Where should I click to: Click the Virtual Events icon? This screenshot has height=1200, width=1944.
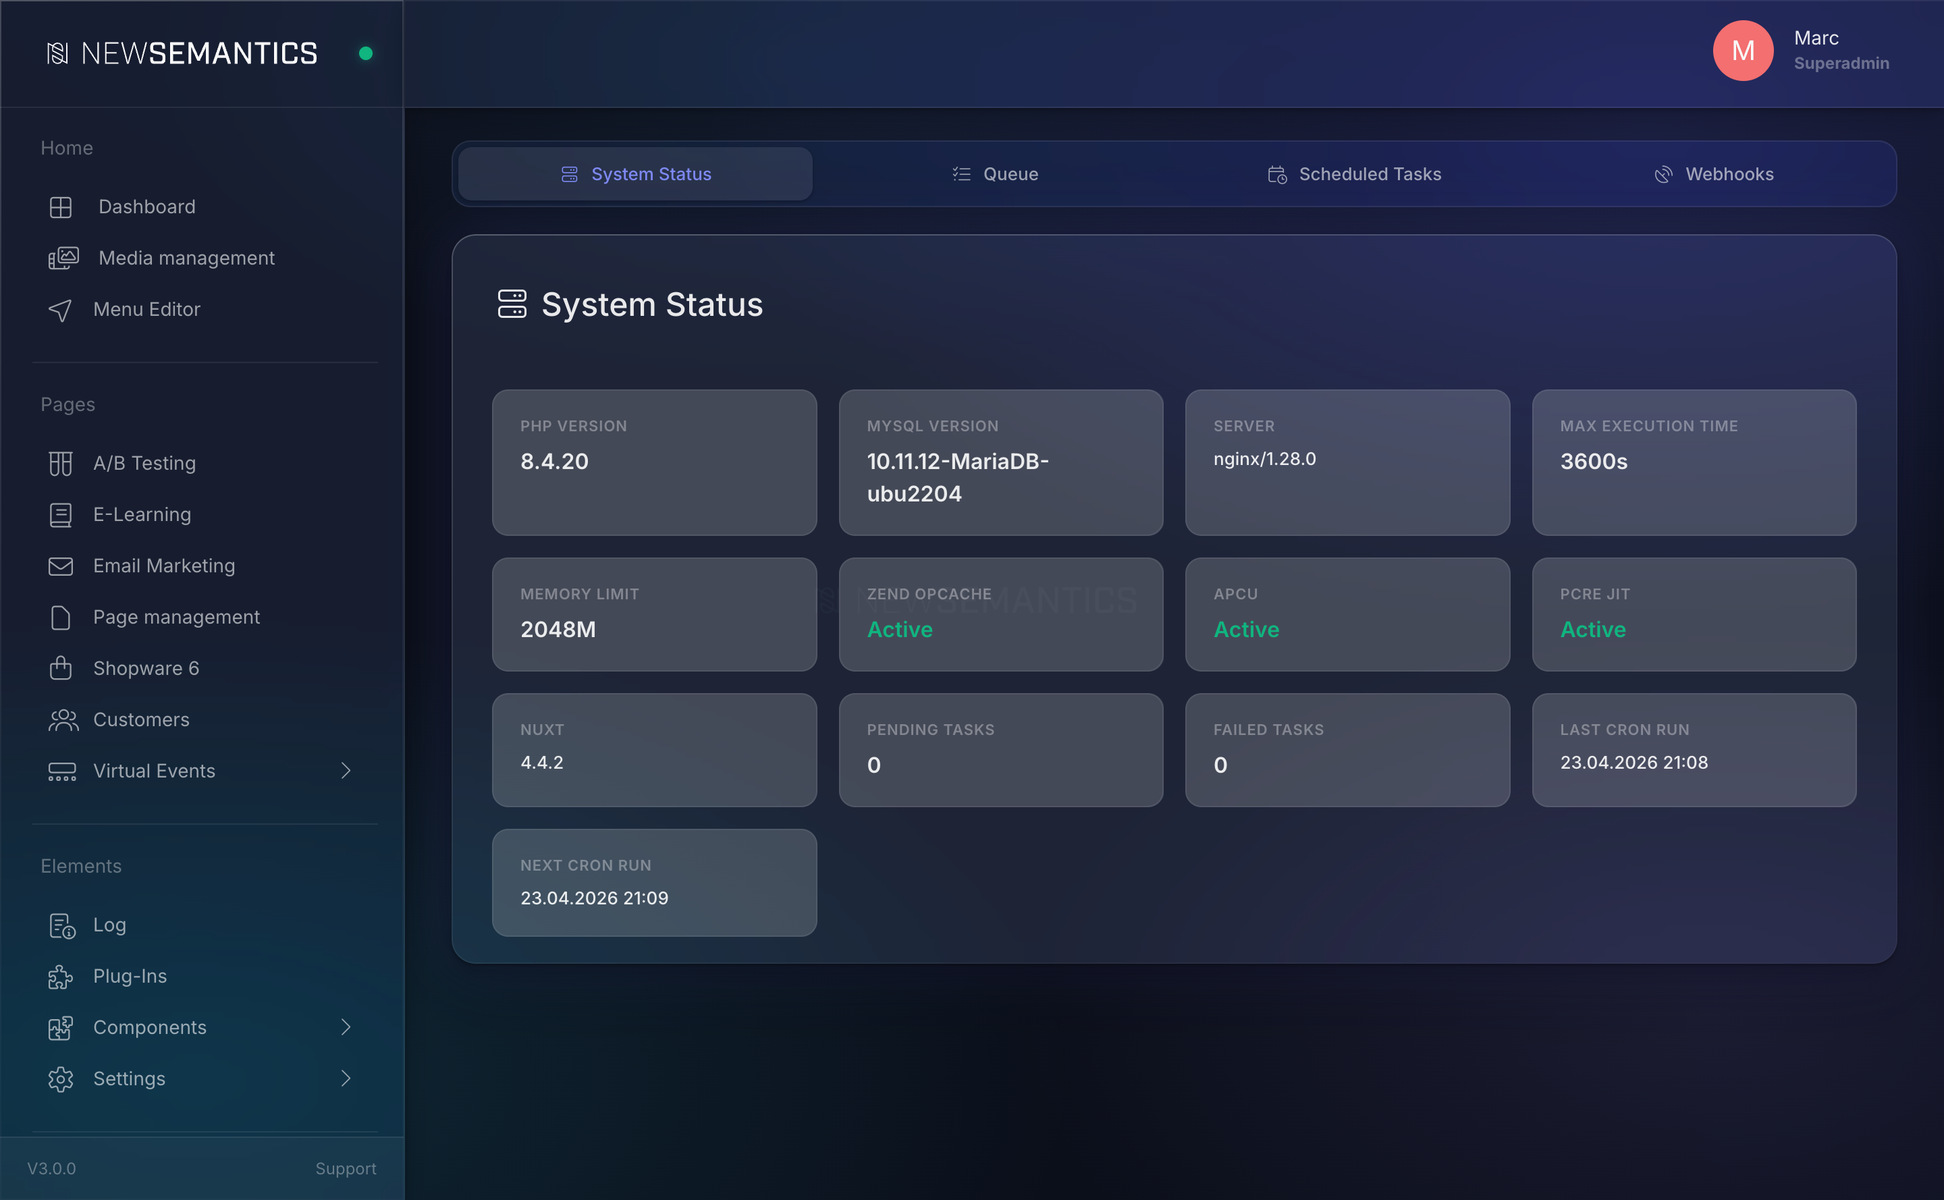(x=62, y=771)
